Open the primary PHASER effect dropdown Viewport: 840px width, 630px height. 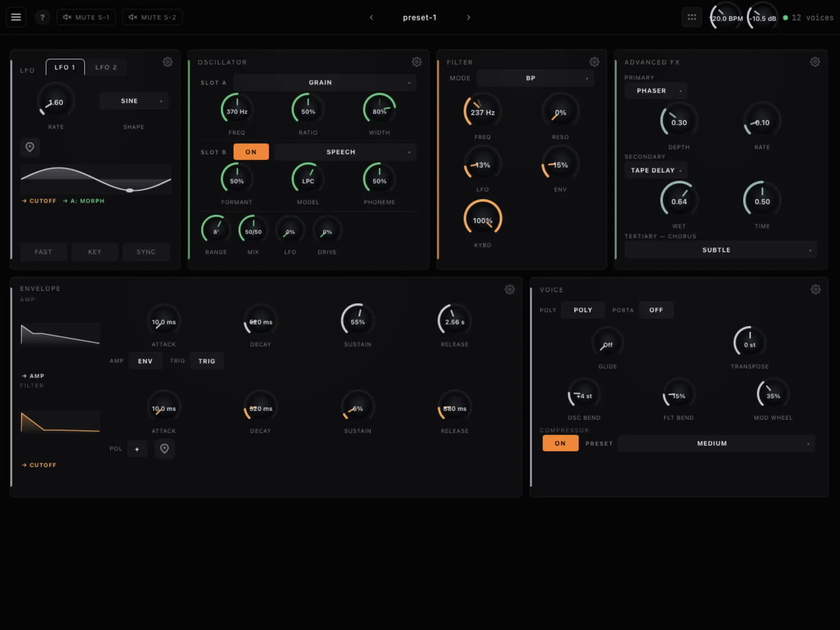point(656,91)
